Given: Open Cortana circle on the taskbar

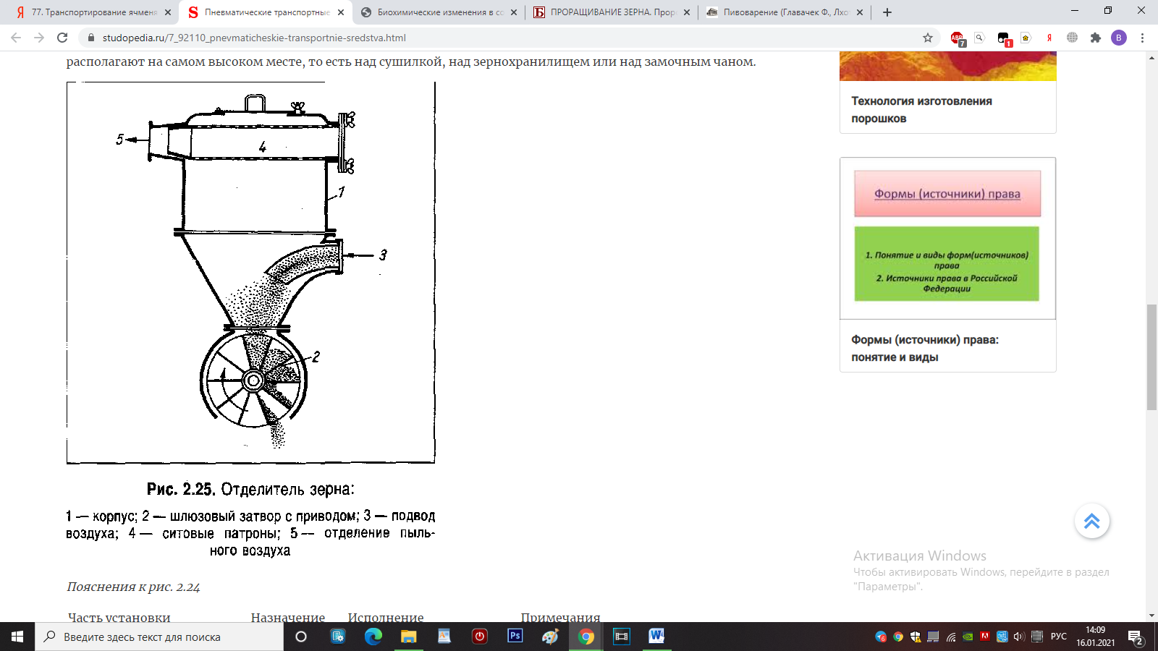Looking at the screenshot, I should 301,637.
